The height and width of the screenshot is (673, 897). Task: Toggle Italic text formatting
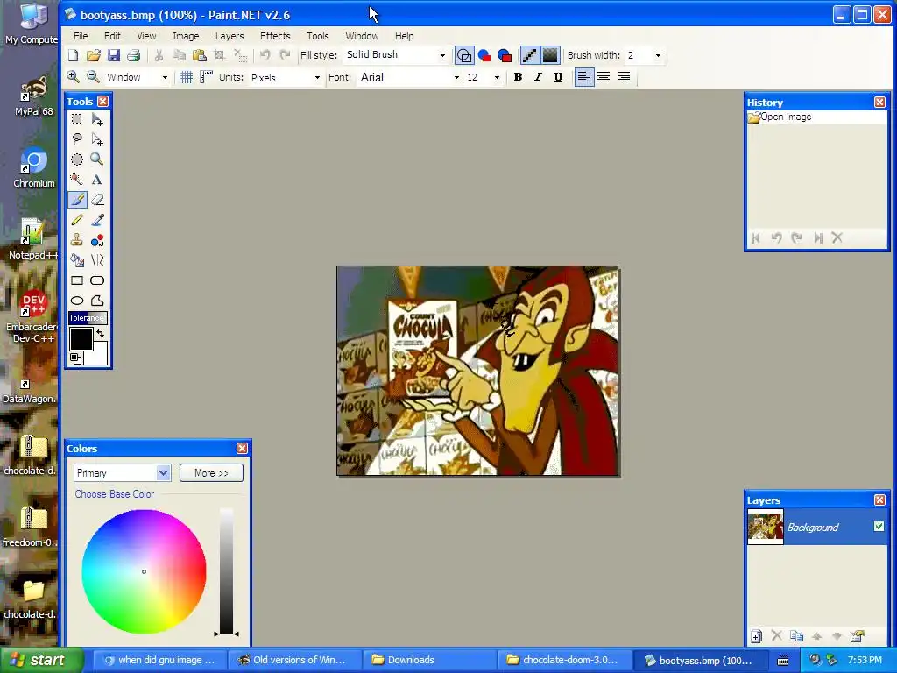click(538, 77)
